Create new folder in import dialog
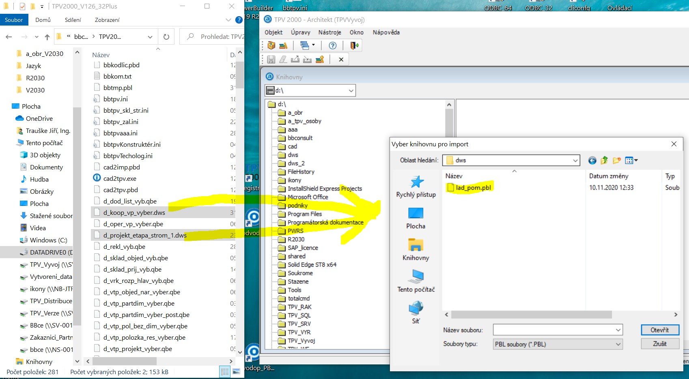 point(617,161)
